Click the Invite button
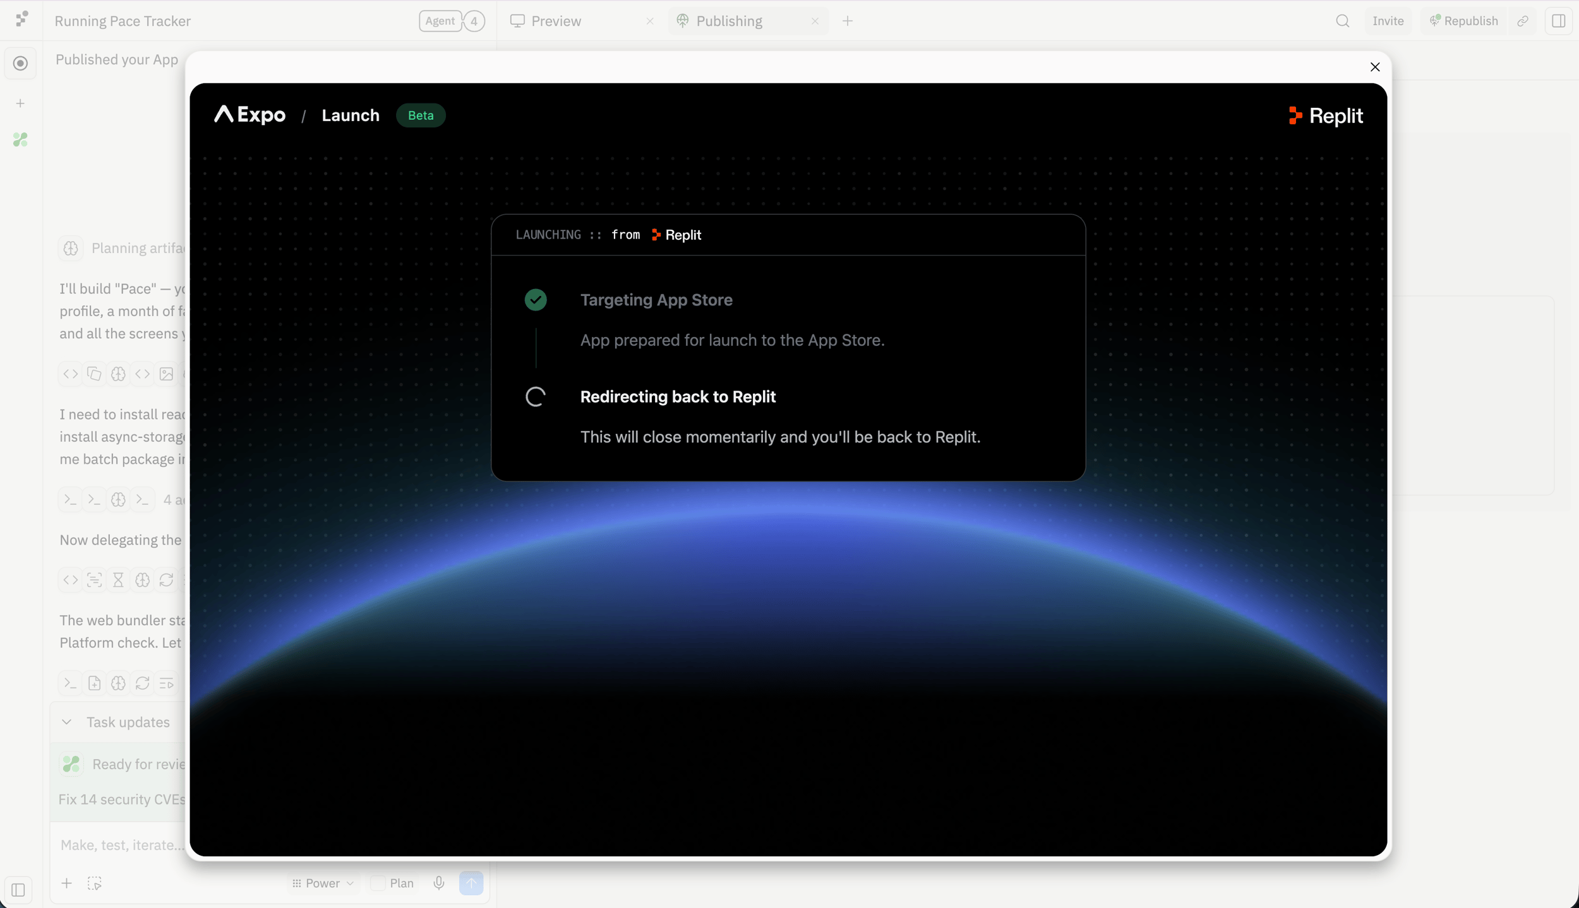This screenshot has width=1579, height=908. click(x=1388, y=21)
